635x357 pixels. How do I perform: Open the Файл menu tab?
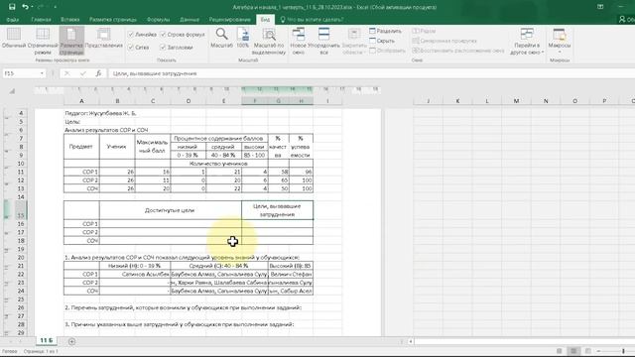[x=12, y=20]
